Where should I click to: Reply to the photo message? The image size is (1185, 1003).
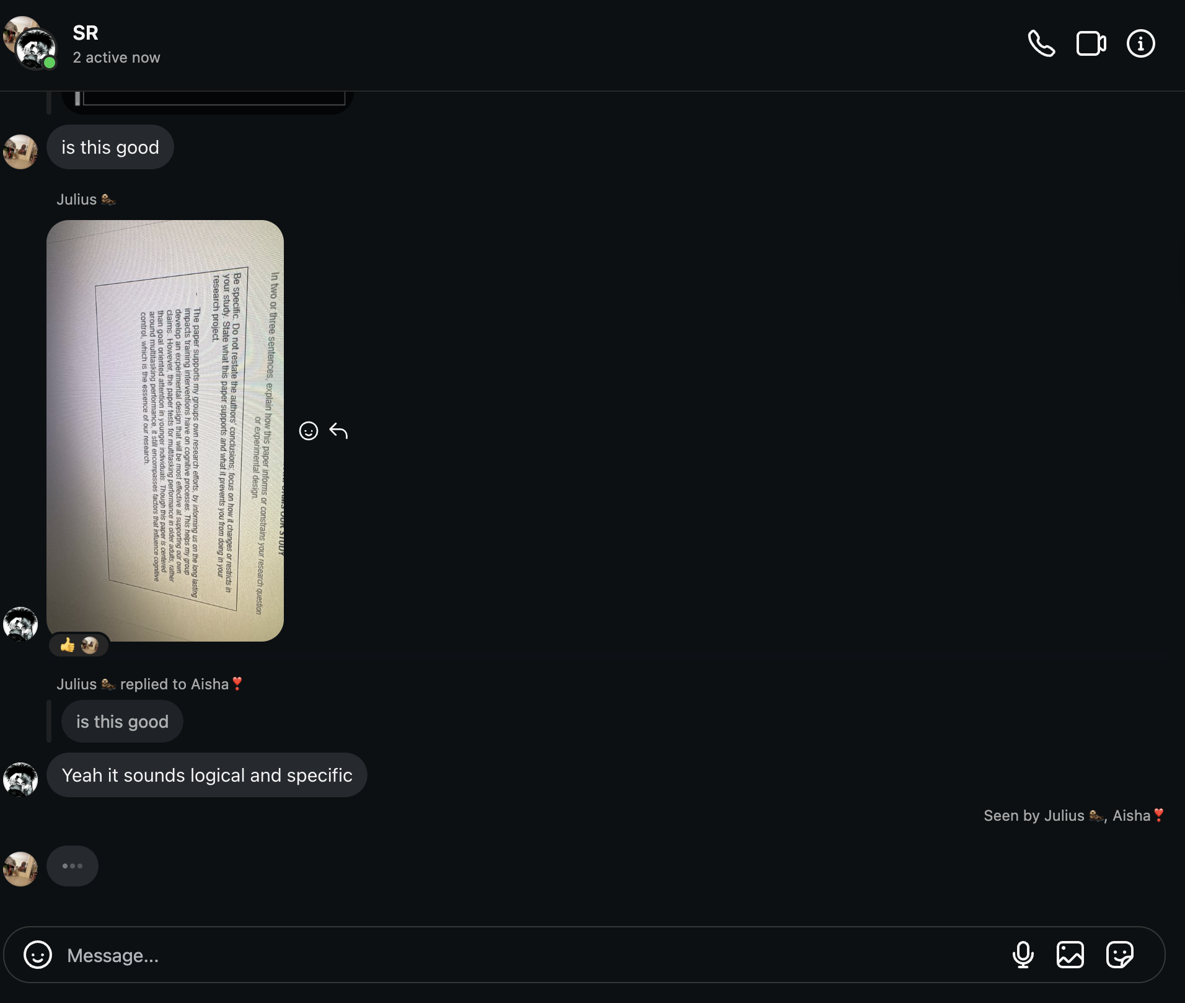(338, 431)
